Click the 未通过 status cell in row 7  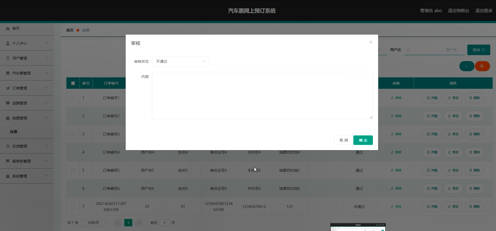[359, 206]
